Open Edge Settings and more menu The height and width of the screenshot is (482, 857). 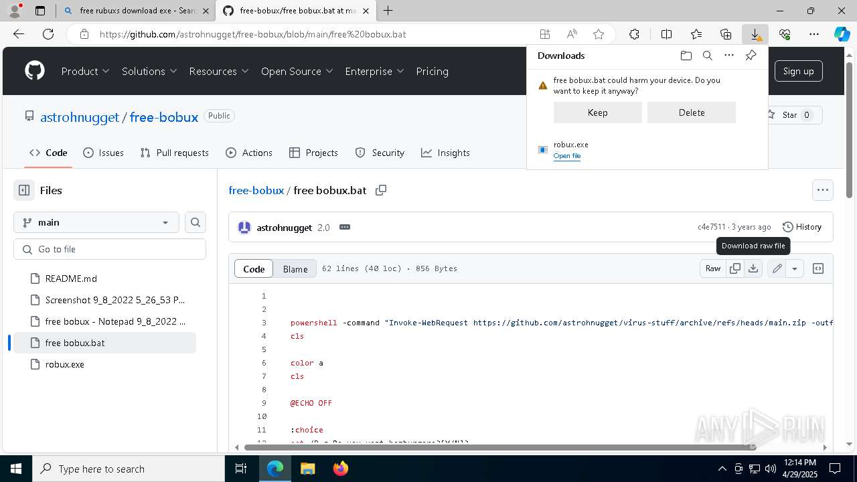(x=814, y=34)
